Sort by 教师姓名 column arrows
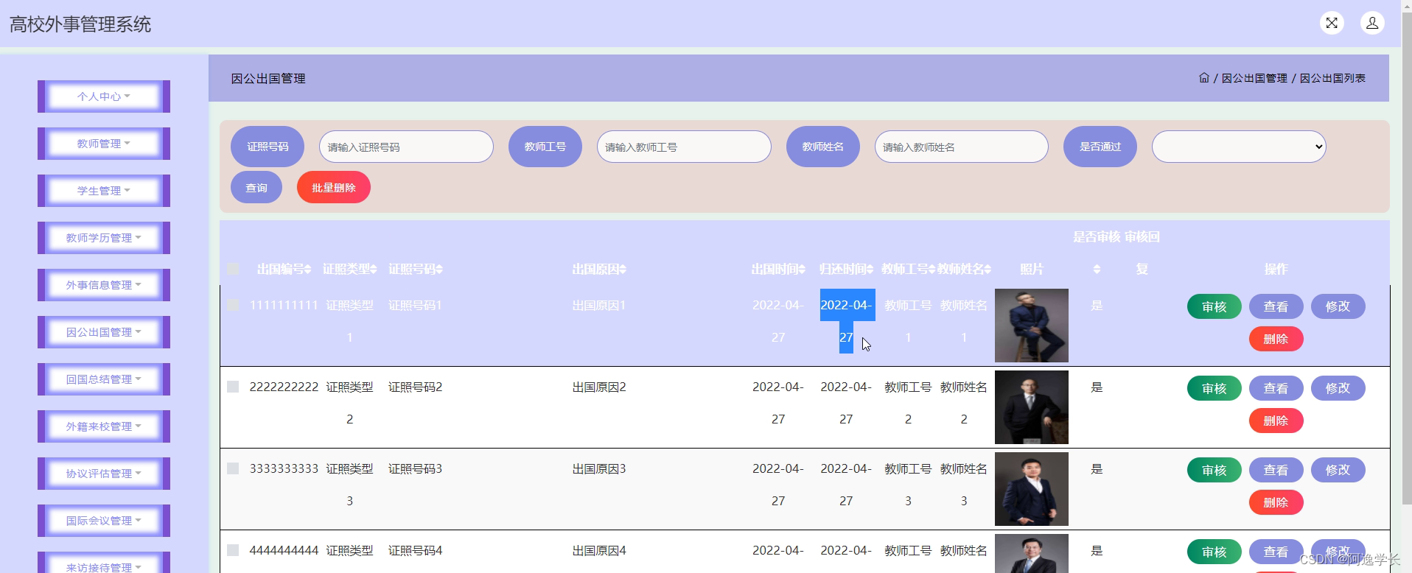 pyautogui.click(x=988, y=270)
